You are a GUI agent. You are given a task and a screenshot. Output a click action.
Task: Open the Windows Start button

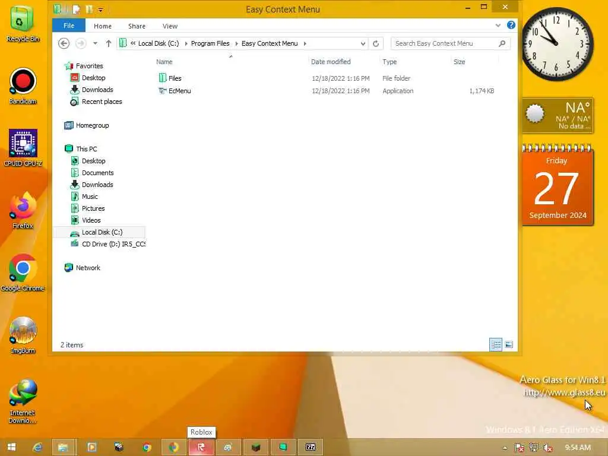(x=11, y=447)
